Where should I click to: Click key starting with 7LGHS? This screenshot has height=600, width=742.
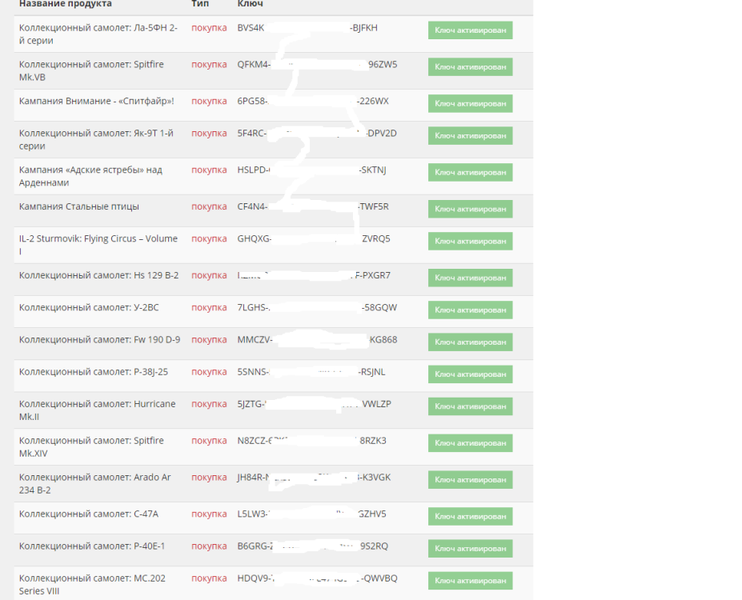[x=317, y=307]
